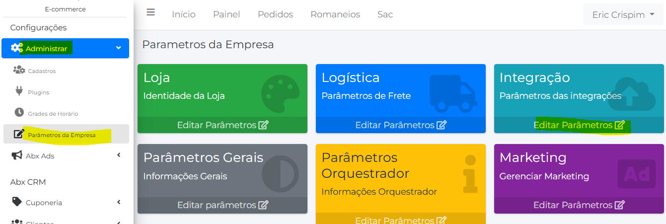The height and width of the screenshot is (224, 666).
Task: Expand the Abx Ads submenu arrow
Action: point(119,155)
